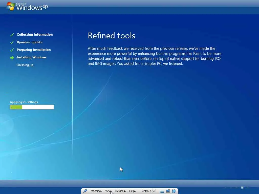Screen dimensions: 259x194
Task: Exit fullscreen using the restore icon on mini toolbar
Action: click(168, 191)
